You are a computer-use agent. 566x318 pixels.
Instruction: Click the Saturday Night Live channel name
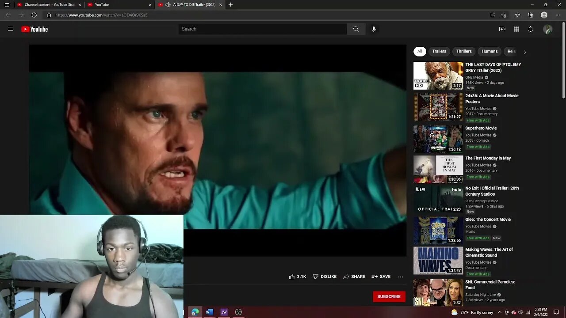click(x=481, y=295)
